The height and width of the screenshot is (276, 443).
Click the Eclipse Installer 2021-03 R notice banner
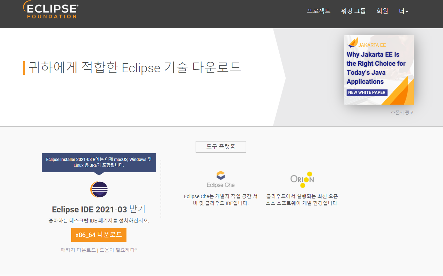pos(99,162)
